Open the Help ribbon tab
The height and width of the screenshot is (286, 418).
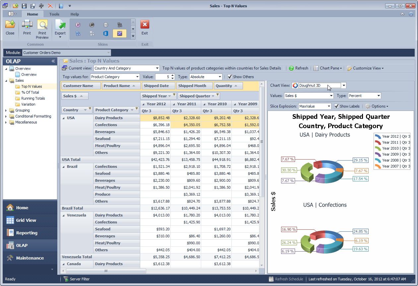[x=75, y=14]
